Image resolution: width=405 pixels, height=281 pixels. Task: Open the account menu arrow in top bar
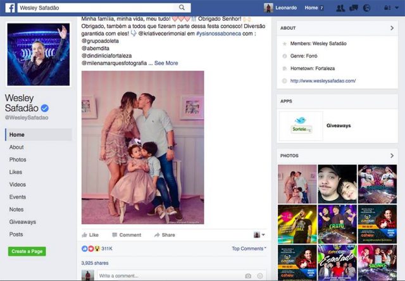click(397, 8)
